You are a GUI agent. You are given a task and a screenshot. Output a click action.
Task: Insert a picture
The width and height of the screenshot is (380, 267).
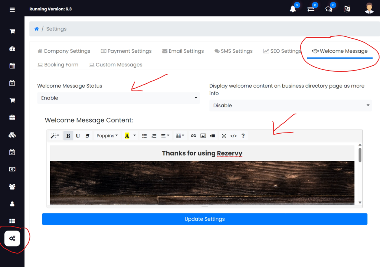[203, 136]
